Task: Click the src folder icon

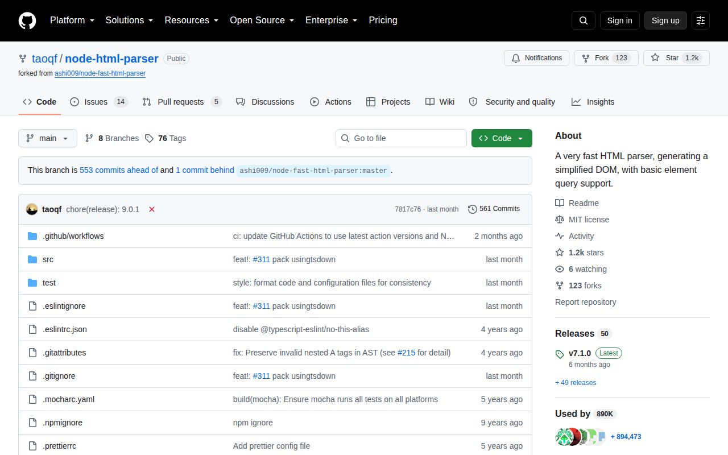Action: pyautogui.click(x=32, y=259)
